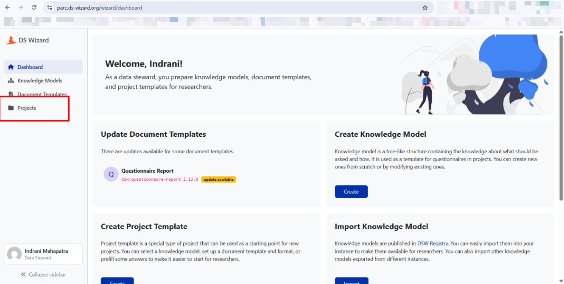Image resolution: width=564 pixels, height=284 pixels.
Task: Click the browser reload icon
Action: 34,8
